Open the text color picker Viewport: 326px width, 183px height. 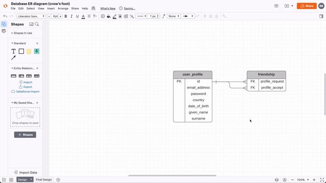coord(83,16)
